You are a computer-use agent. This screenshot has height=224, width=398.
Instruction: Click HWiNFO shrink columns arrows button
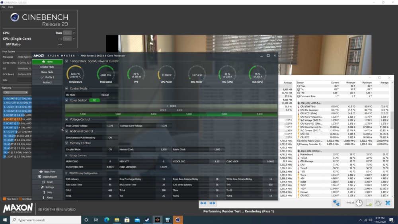pyautogui.click(x=212, y=203)
